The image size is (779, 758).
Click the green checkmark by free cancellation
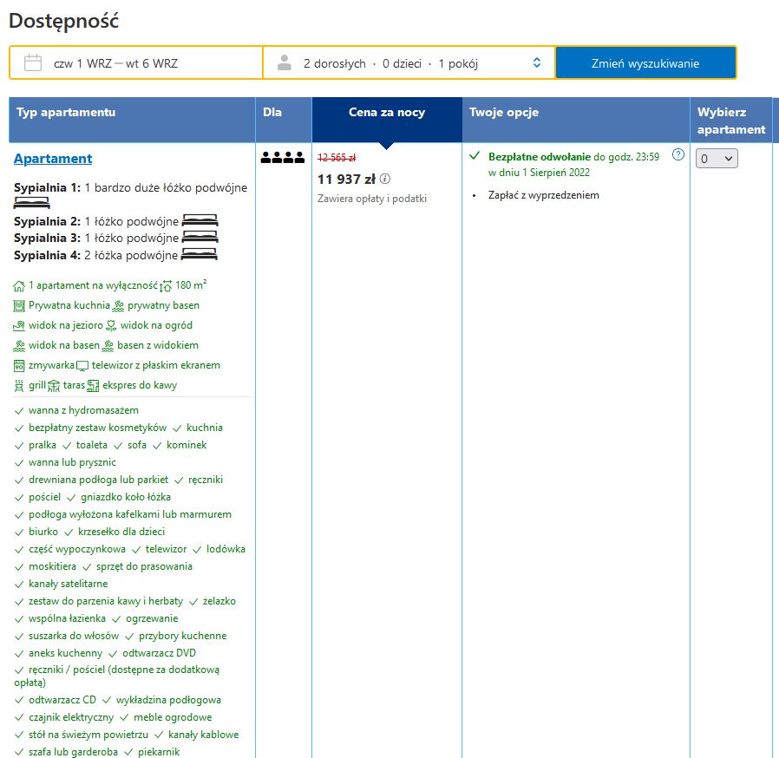475,156
